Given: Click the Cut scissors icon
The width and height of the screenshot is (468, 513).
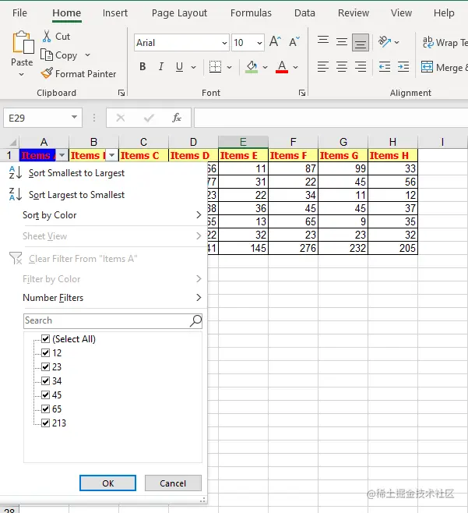Looking at the screenshot, I should 47,37.
